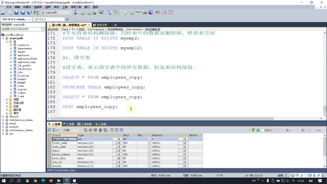Viewport: 327px width, 184px height.
Task: Collapse the atguigudb database node
Action: (x=3, y=38)
